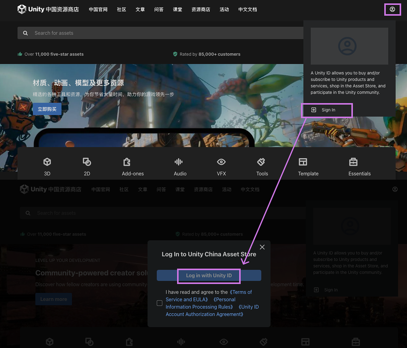This screenshot has height=348, width=407.
Task: Click the dimmed Unity logo in the lower page
Action: (x=24, y=189)
